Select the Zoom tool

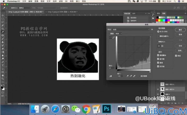tap(3, 79)
